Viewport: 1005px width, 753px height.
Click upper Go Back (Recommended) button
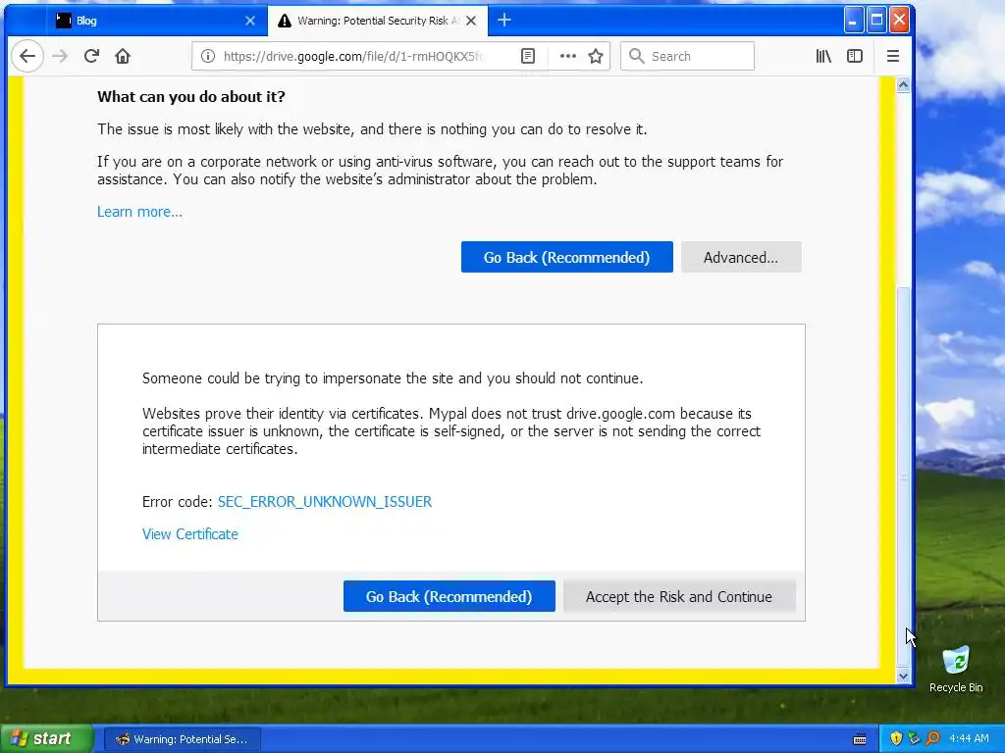point(567,258)
